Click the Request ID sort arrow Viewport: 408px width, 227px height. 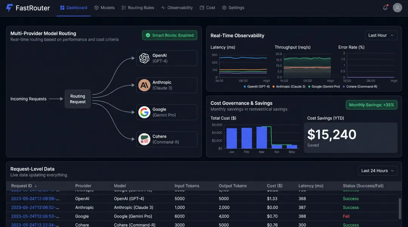point(36,186)
